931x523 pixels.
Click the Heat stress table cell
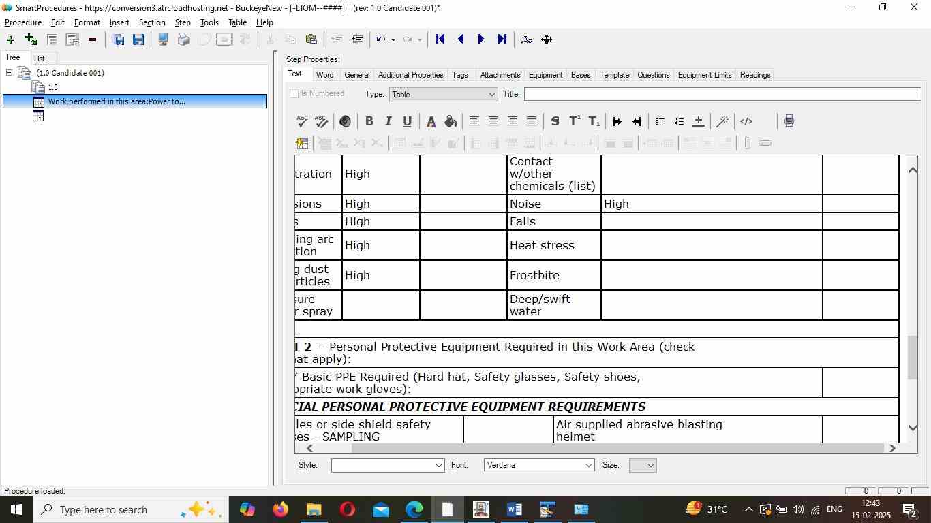[x=554, y=245]
